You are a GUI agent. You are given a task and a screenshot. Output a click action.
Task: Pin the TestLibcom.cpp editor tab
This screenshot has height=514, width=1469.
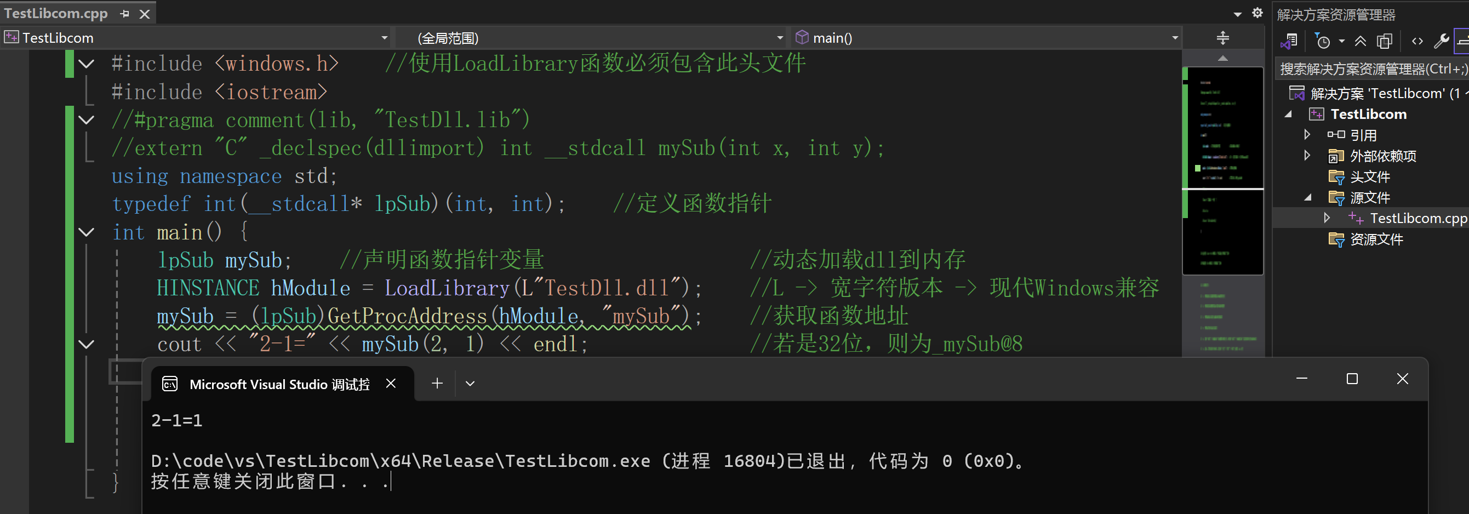[x=125, y=14]
